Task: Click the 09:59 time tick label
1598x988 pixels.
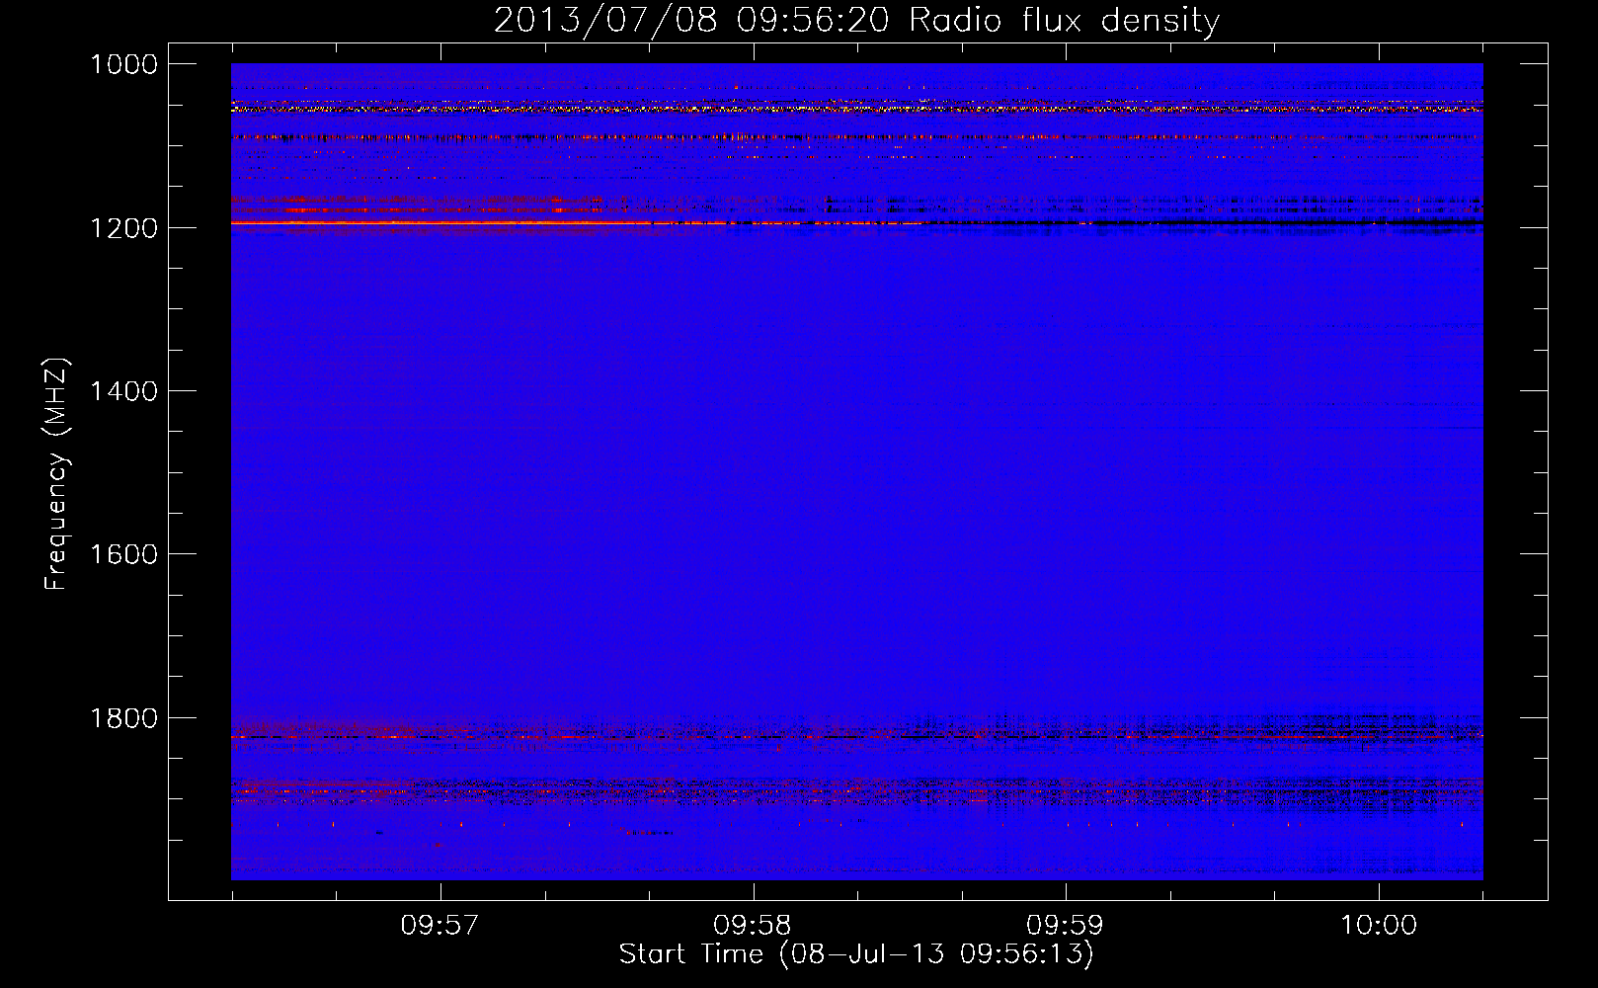Action: [x=1066, y=925]
